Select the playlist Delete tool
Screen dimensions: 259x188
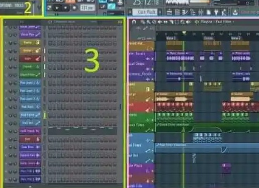coord(154,22)
